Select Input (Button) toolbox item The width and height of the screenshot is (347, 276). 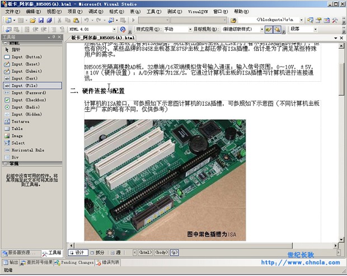(x=32, y=57)
